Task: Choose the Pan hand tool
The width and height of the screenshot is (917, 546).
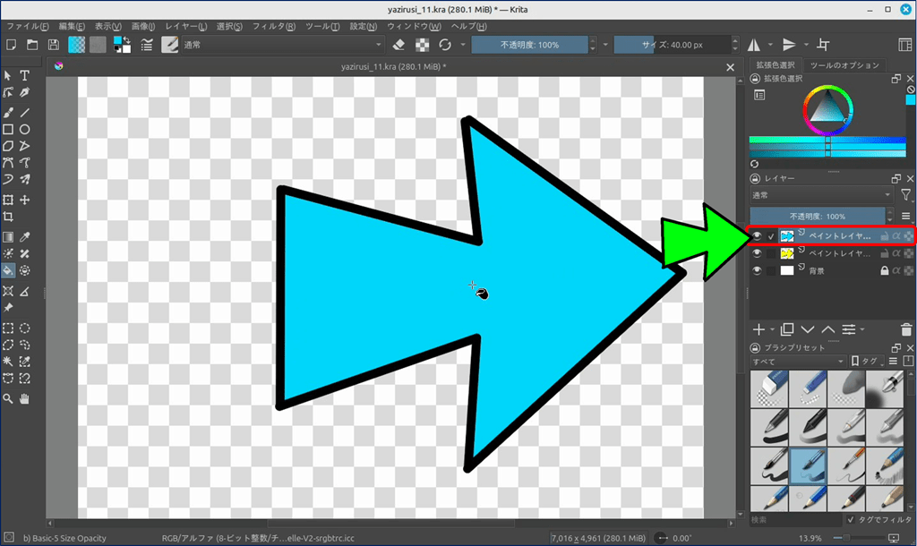Action: click(25, 398)
